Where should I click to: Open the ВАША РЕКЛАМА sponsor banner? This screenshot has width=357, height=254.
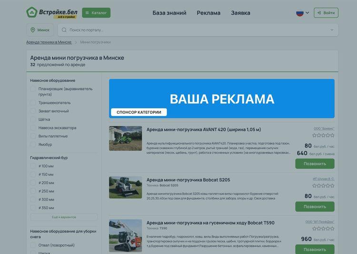(222, 98)
